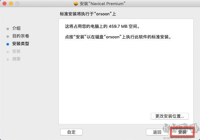Select the dimmed 安装 step in sidebar
The width and height of the screenshot is (200, 140).
point(16,51)
